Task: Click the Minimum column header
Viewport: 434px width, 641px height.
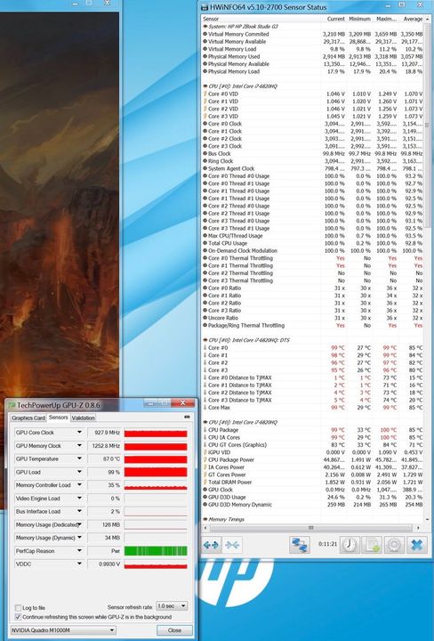Action: 359,19
